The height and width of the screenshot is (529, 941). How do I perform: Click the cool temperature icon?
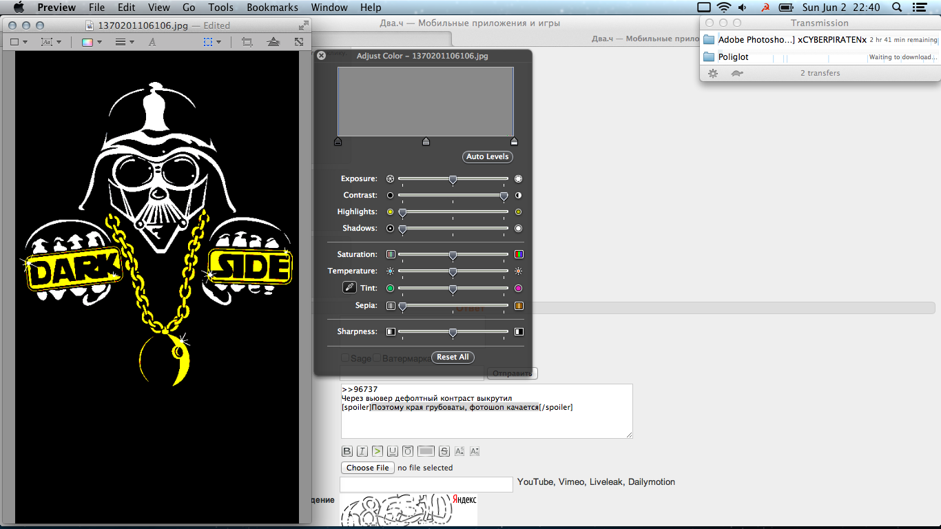tap(390, 271)
